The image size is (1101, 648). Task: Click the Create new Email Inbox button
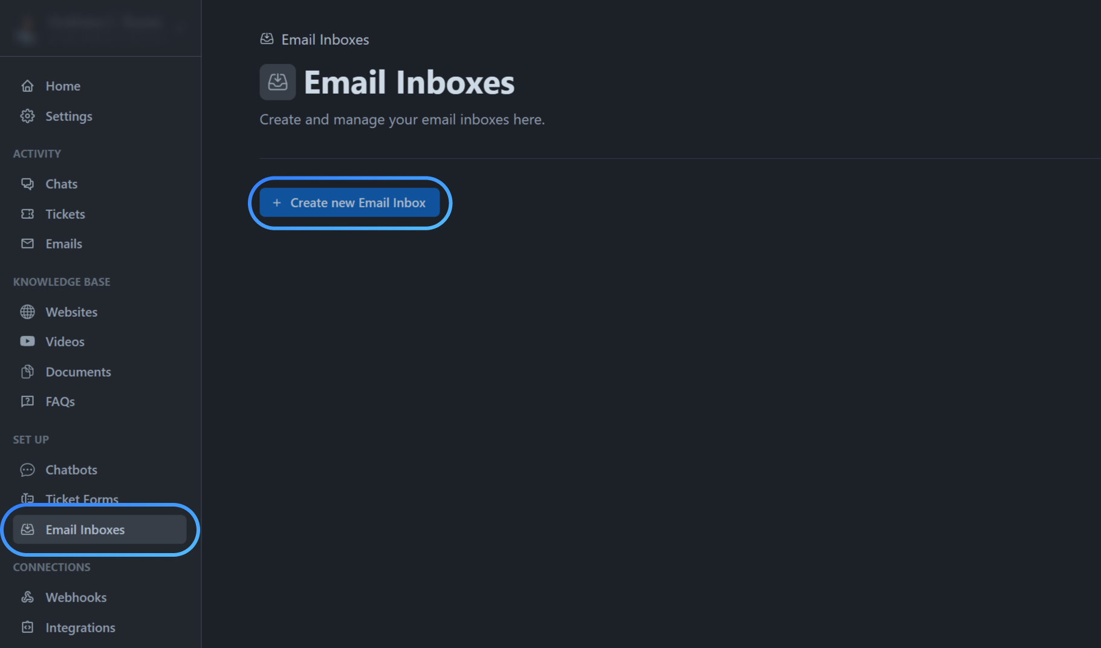point(349,202)
